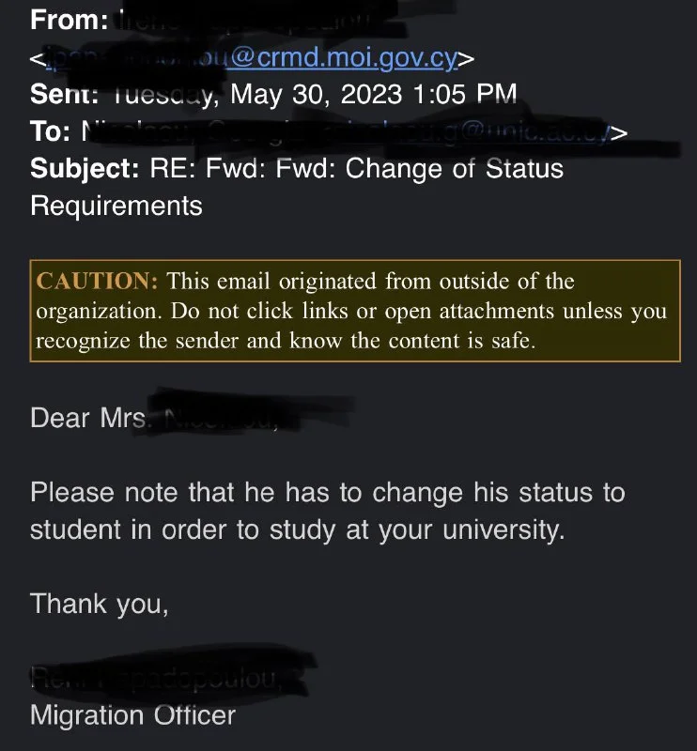Click the external email caution banner

click(354, 311)
